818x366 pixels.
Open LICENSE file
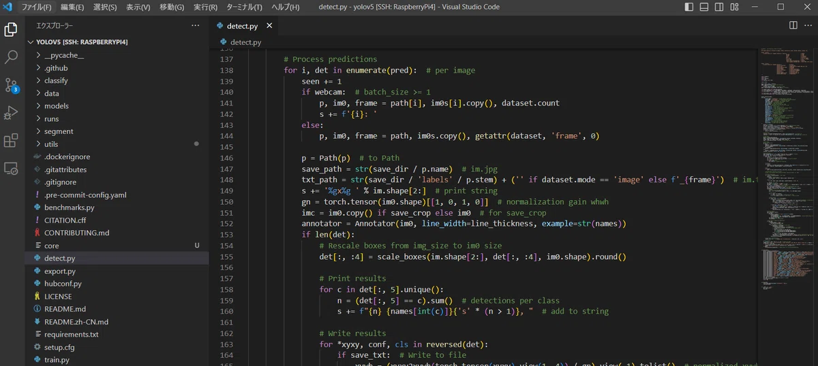pos(117,297)
